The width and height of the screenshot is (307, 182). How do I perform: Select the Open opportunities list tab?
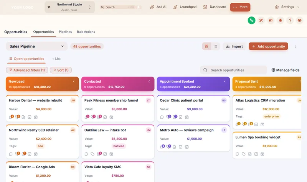pyautogui.click(x=26, y=59)
